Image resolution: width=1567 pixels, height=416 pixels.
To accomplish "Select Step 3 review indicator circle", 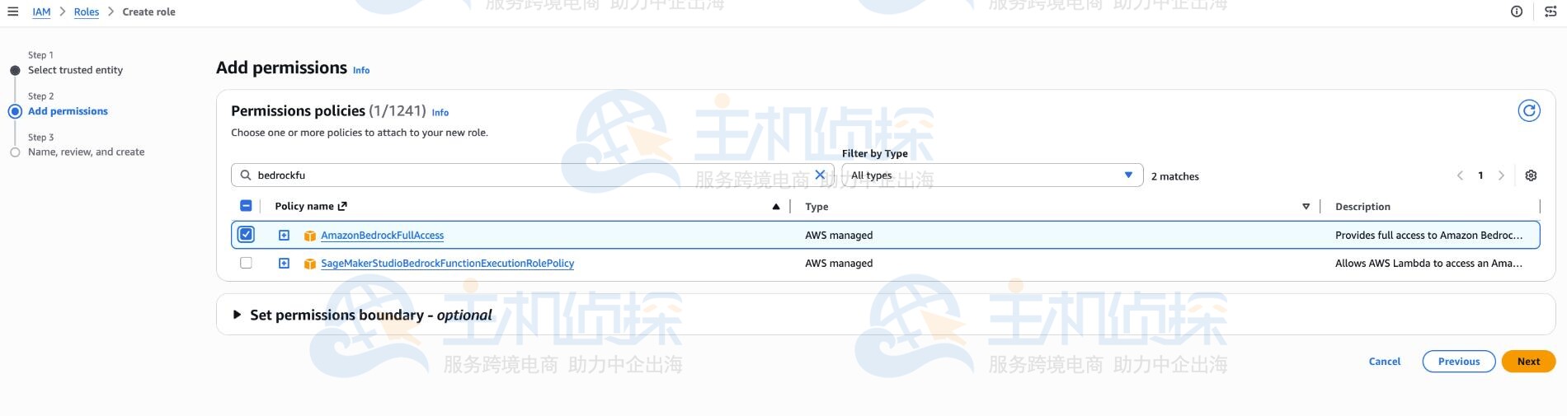I will [15, 152].
